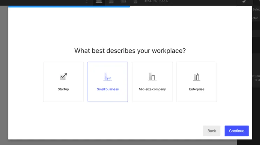The image size is (260, 145).
Task: Go back to the previous step
Action: point(212,131)
